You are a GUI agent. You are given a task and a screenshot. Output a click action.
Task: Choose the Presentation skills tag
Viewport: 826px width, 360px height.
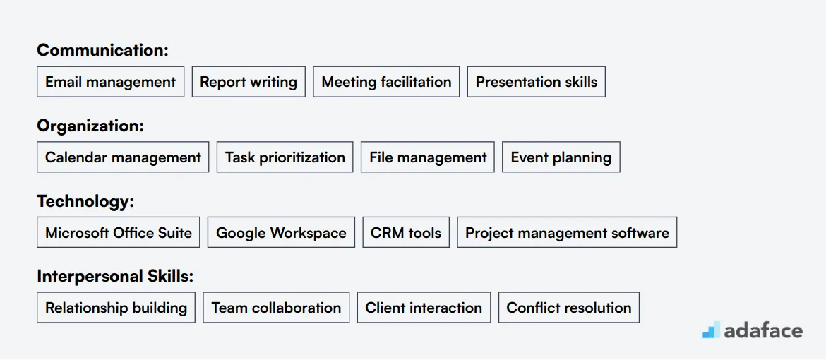[x=537, y=82]
